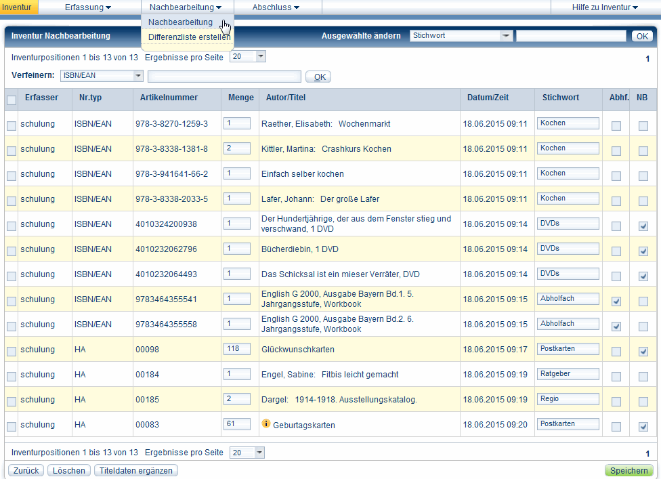Click the green Speichern button
661x479 pixels.
tap(628, 471)
